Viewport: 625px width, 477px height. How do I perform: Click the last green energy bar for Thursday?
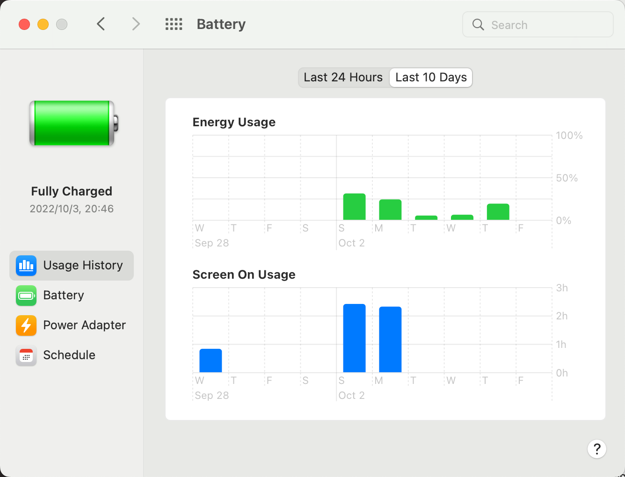[498, 212]
